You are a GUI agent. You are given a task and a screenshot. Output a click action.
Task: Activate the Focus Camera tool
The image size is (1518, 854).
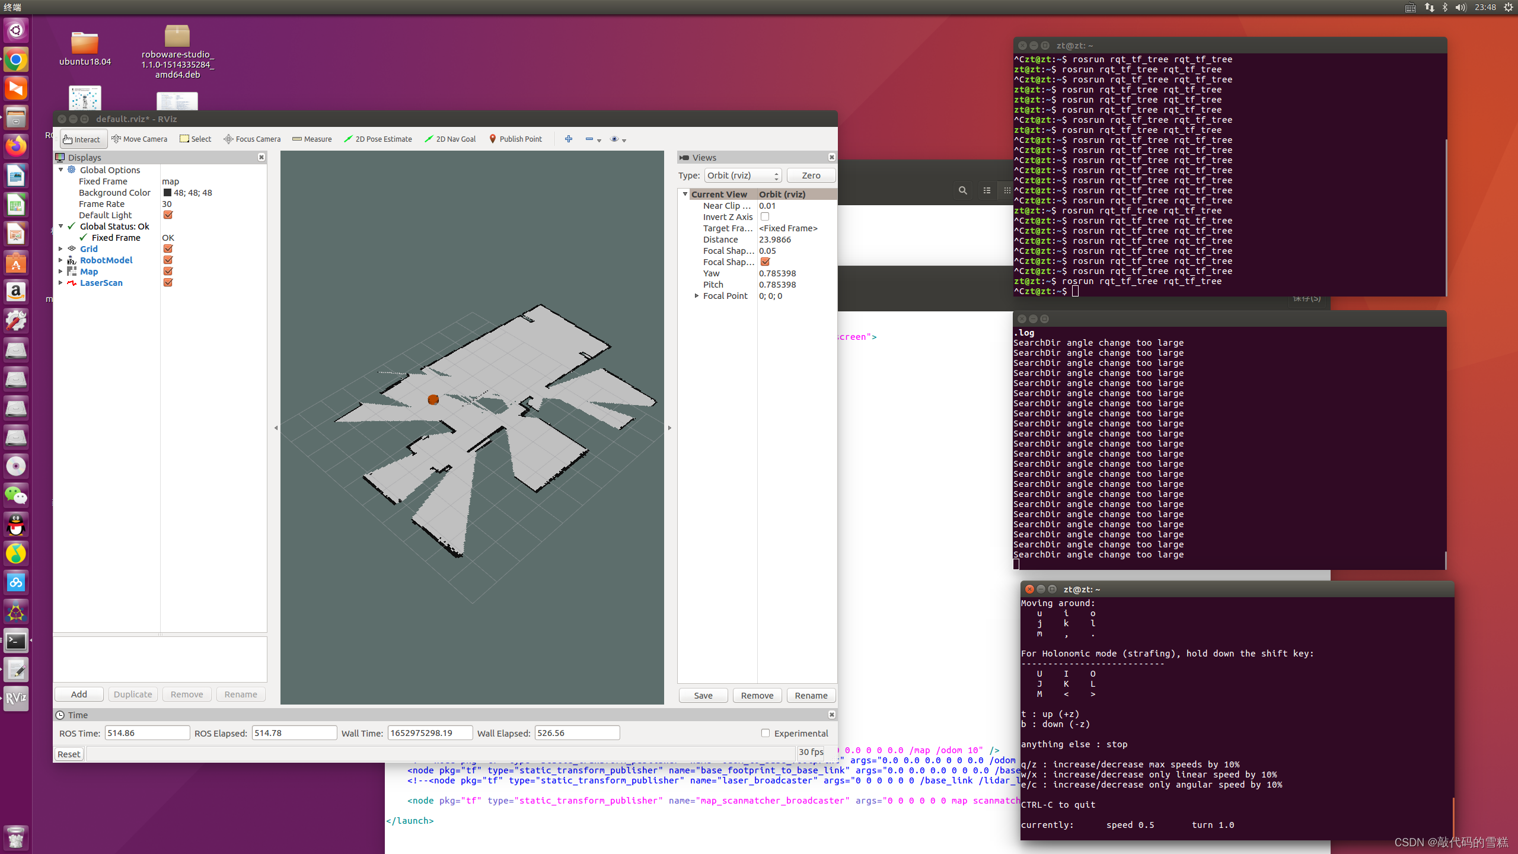pos(252,139)
